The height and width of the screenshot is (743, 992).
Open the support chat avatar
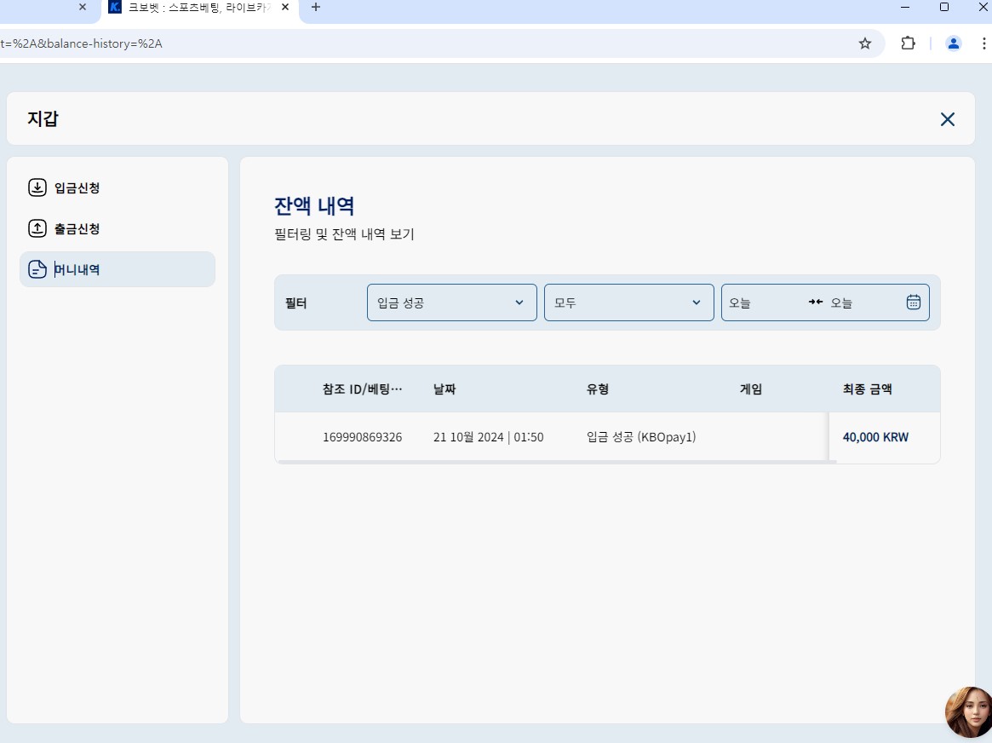click(969, 713)
